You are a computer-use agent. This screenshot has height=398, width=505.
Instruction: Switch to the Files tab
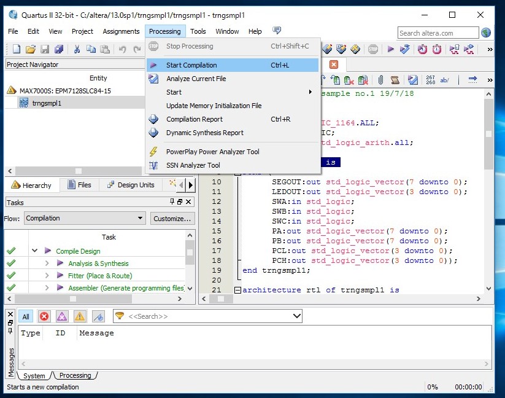click(79, 185)
